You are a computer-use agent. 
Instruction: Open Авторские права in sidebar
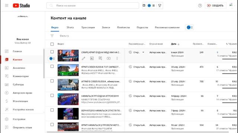22,93
